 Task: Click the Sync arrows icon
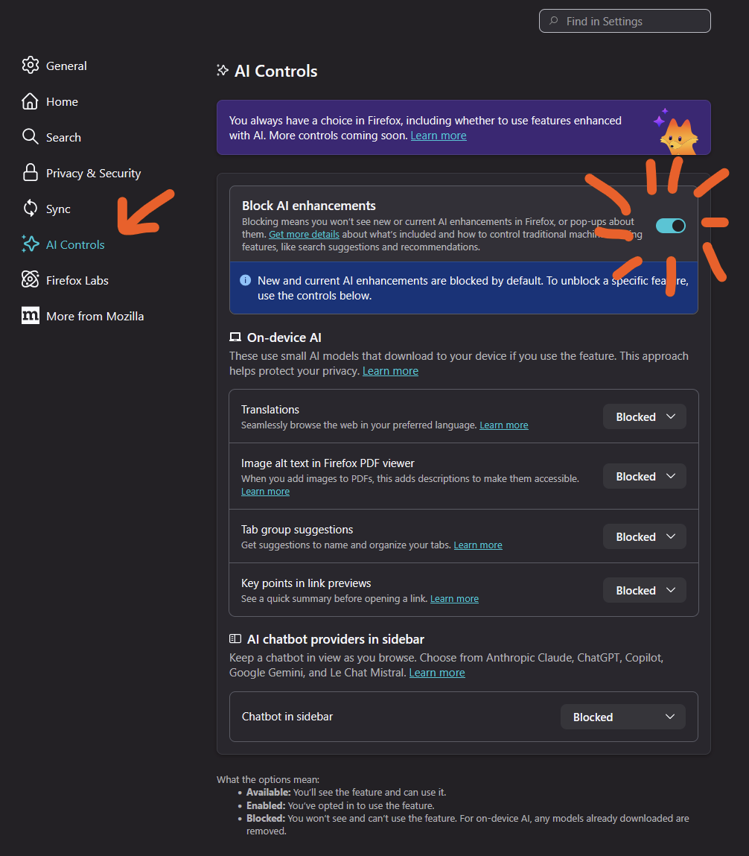[x=31, y=209]
